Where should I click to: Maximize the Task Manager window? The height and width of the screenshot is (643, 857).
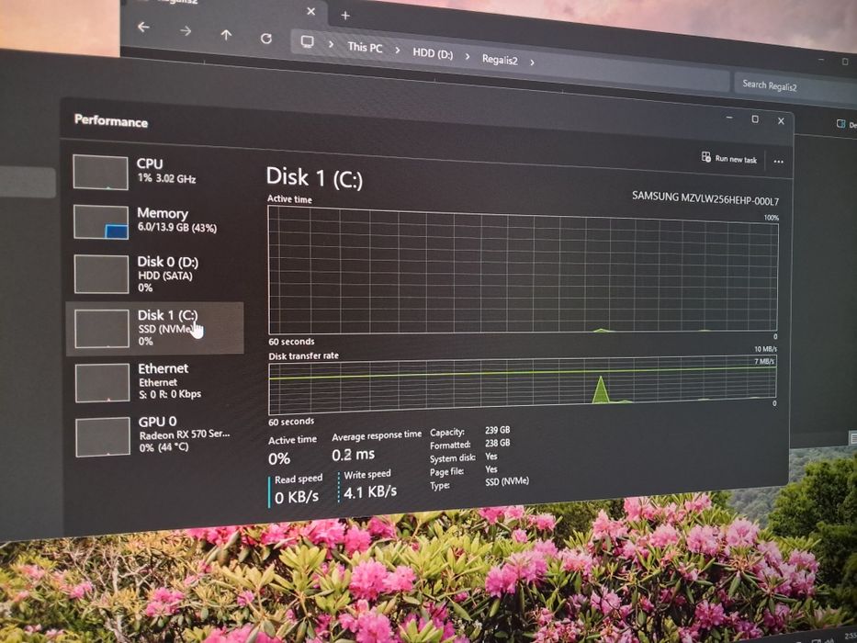755,118
